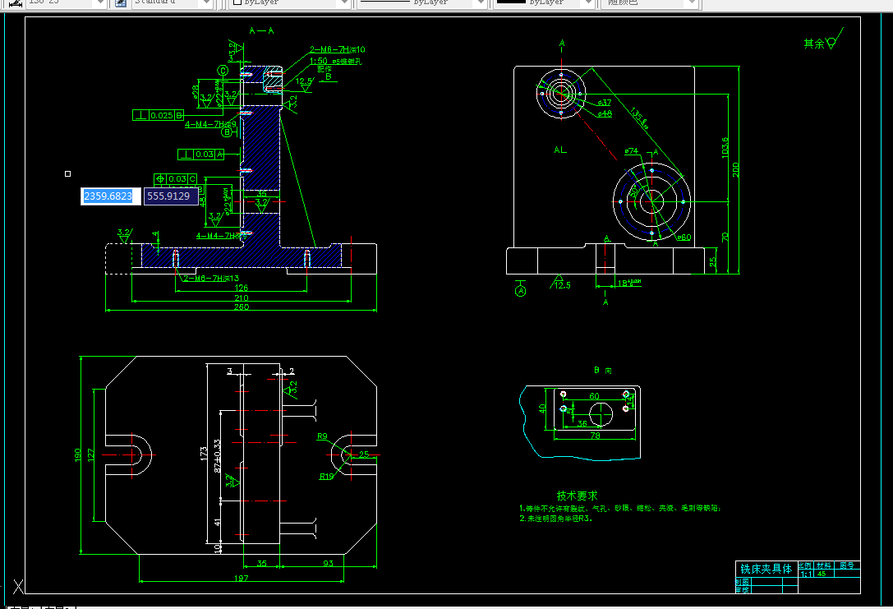Click technical requirement line 2 未注明圆角半径R3

[556, 519]
